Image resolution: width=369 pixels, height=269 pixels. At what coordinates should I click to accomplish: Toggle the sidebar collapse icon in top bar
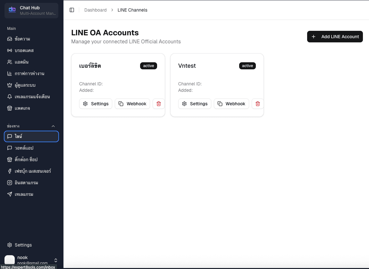(x=72, y=10)
